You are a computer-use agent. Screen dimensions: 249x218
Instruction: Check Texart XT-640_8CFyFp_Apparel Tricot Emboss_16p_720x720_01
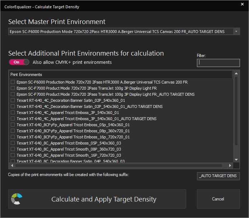[x=13, y=137]
